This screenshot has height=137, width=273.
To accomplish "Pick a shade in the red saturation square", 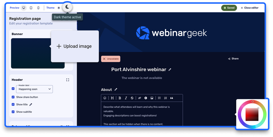I will (252, 114).
